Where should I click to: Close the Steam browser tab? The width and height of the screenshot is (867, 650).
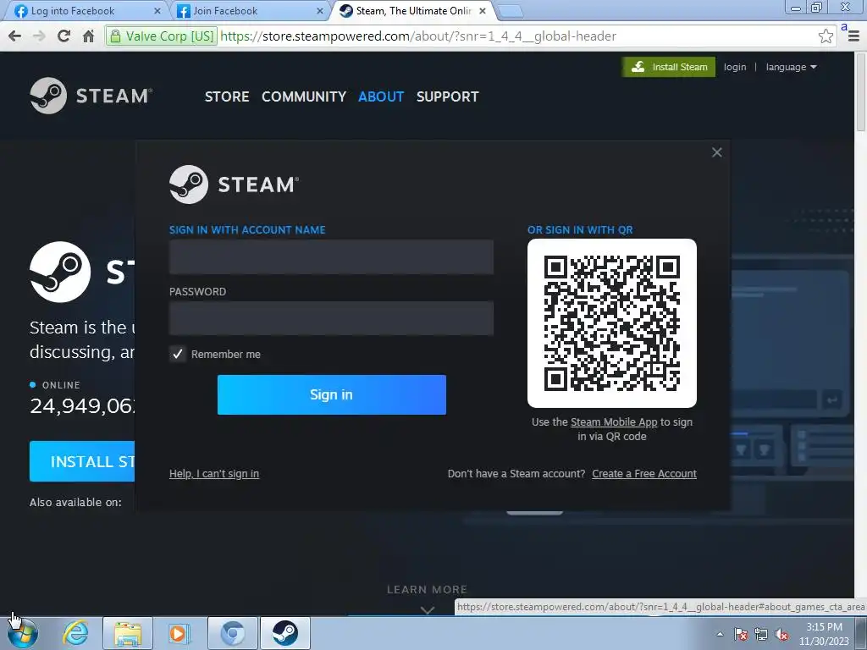(482, 10)
